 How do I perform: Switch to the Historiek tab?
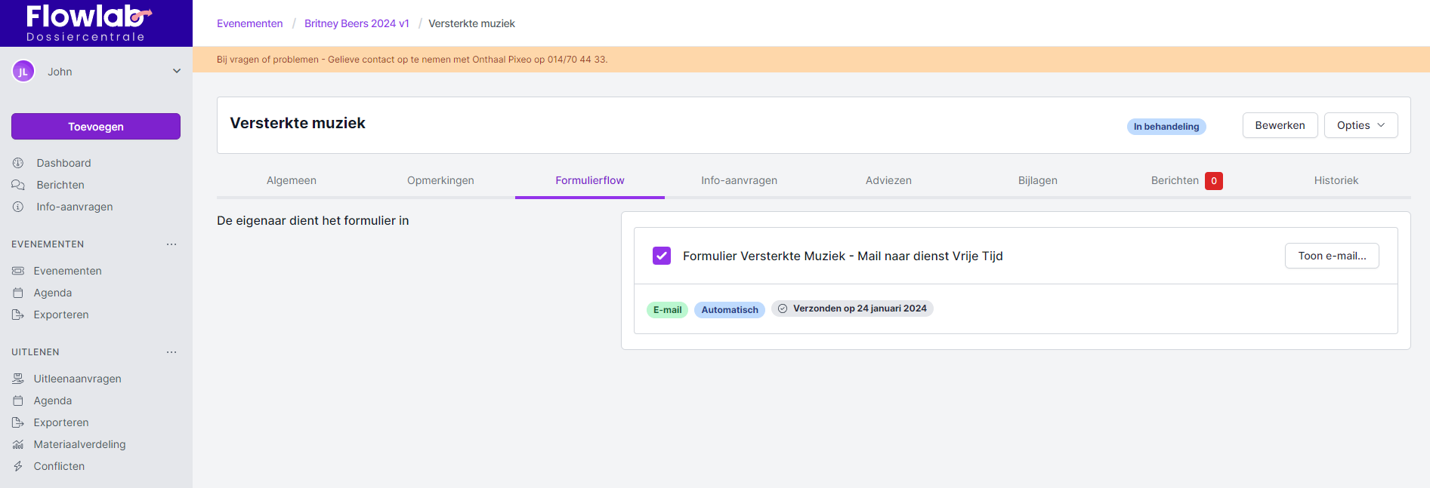pyautogui.click(x=1336, y=180)
